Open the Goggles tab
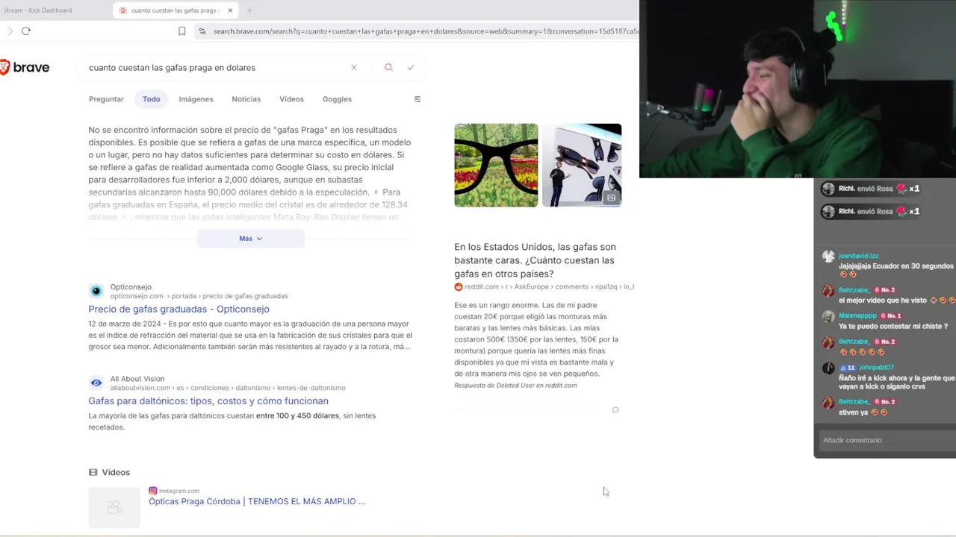This screenshot has height=537, width=956. [x=337, y=99]
